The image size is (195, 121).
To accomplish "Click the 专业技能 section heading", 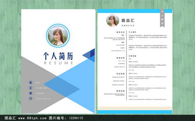I will coord(121,74).
